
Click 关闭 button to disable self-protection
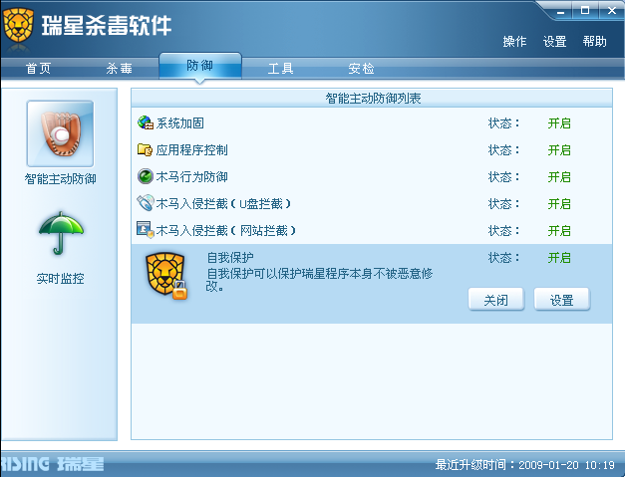tap(495, 300)
